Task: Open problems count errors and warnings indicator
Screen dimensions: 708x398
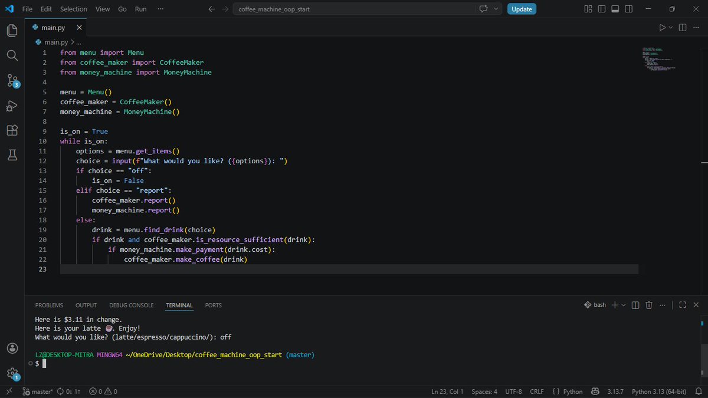Action: (103, 392)
